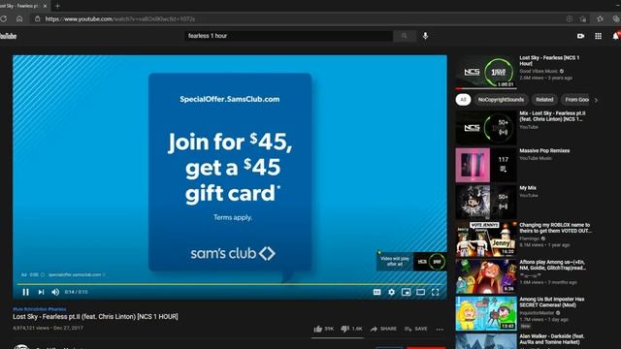Enter fullscreen mode
The image size is (621, 349).
point(436,292)
